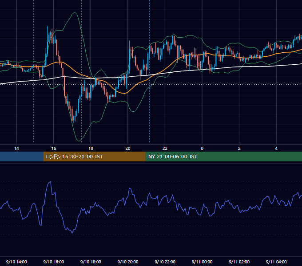
Task: Click the 9/11 00:00 time label
Action: (x=202, y=262)
